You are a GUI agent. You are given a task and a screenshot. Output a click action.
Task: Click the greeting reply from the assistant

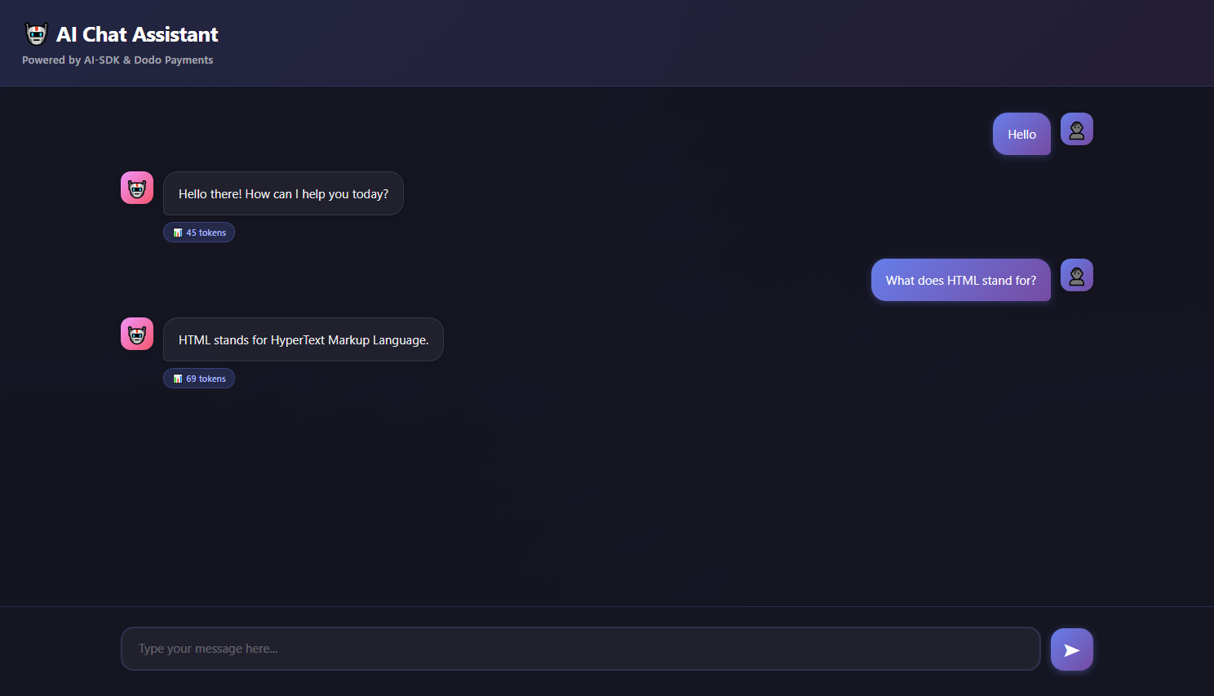(x=283, y=193)
